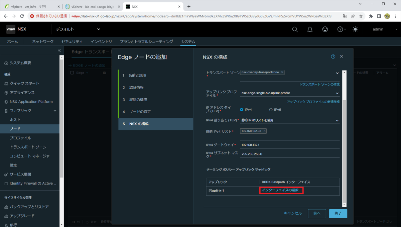Viewport: 401px width, 227px height.
Task: Go to wizard step 2 認証情報
Action: click(156, 88)
